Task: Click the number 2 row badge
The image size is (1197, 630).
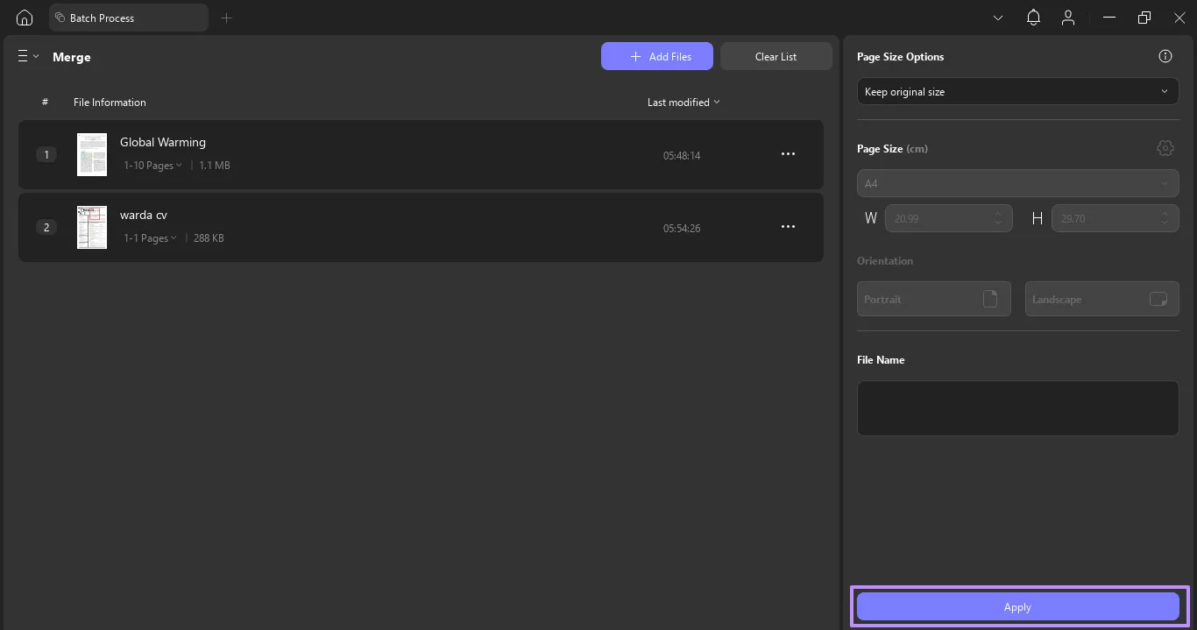Action: 46,227
